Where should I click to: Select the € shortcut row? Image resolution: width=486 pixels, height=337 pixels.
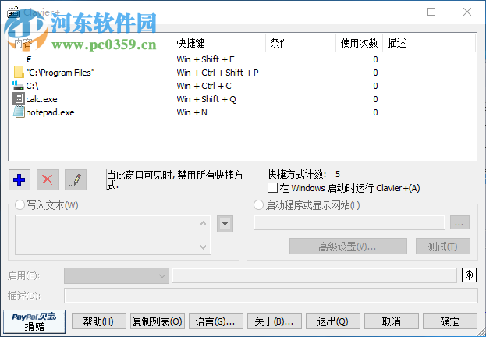coord(242,59)
